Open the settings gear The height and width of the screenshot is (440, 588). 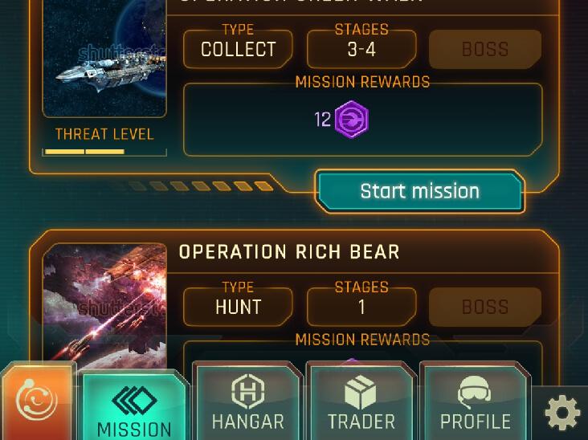coord(561,414)
